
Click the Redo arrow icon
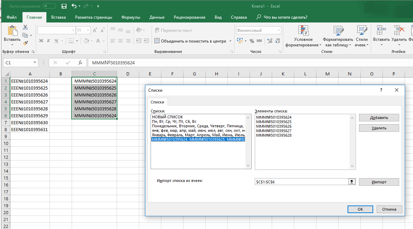click(86, 6)
